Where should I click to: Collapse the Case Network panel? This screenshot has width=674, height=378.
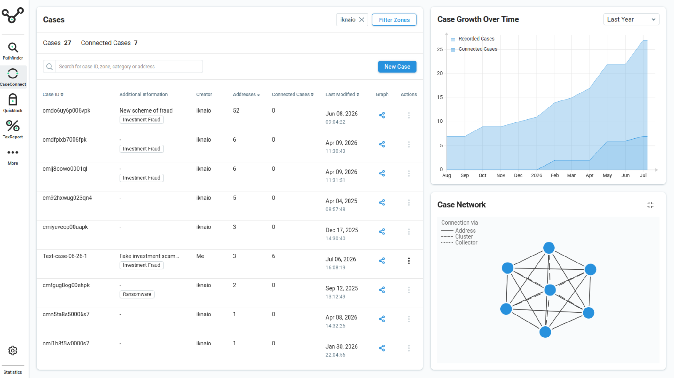click(650, 205)
